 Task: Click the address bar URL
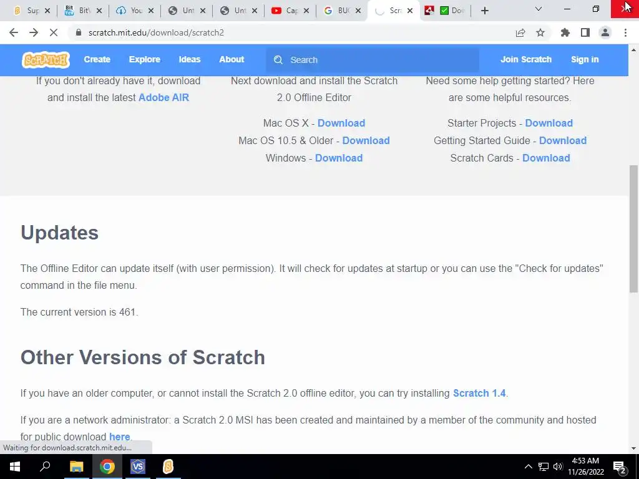(x=156, y=32)
